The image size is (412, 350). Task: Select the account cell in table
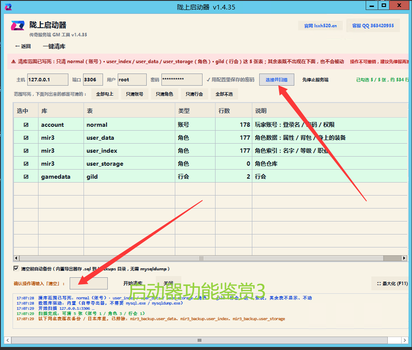tap(61, 125)
